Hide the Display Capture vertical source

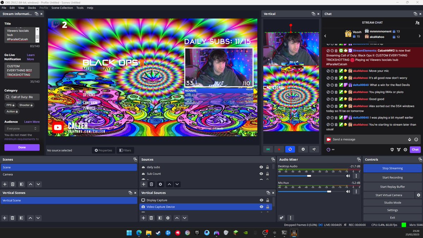tap(261, 200)
